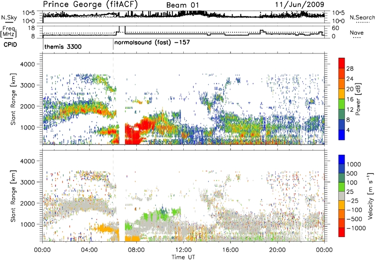Click the 'Power [dB]' colorbar title

[x=358, y=99]
